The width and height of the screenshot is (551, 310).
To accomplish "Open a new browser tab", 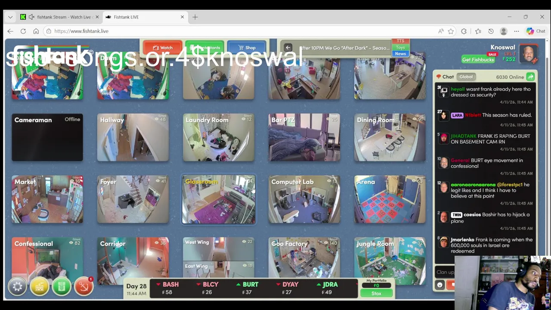I will pos(195,17).
